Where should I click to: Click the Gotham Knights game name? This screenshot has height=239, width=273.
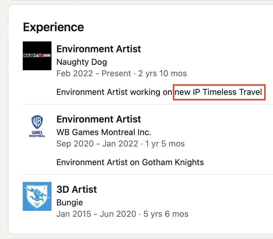[x=173, y=162]
